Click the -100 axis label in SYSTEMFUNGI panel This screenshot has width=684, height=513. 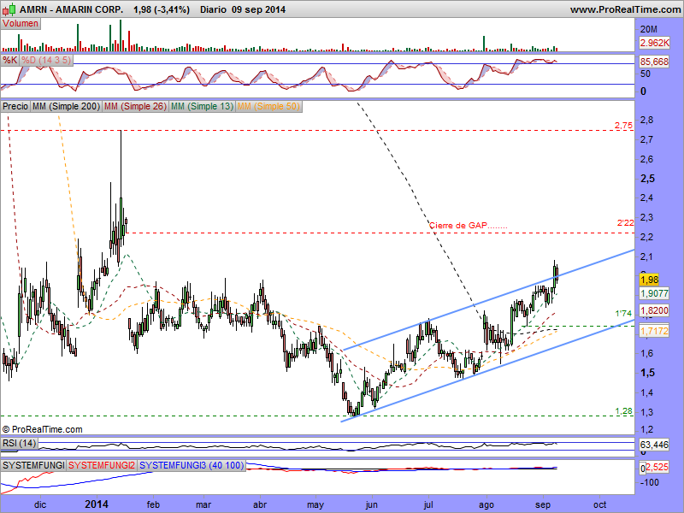[650, 482]
